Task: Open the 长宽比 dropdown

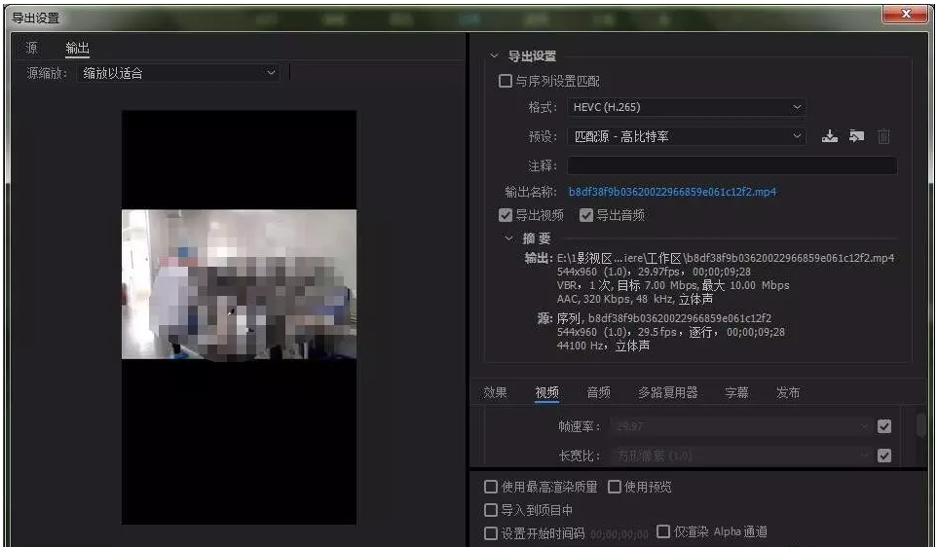Action: click(x=740, y=456)
